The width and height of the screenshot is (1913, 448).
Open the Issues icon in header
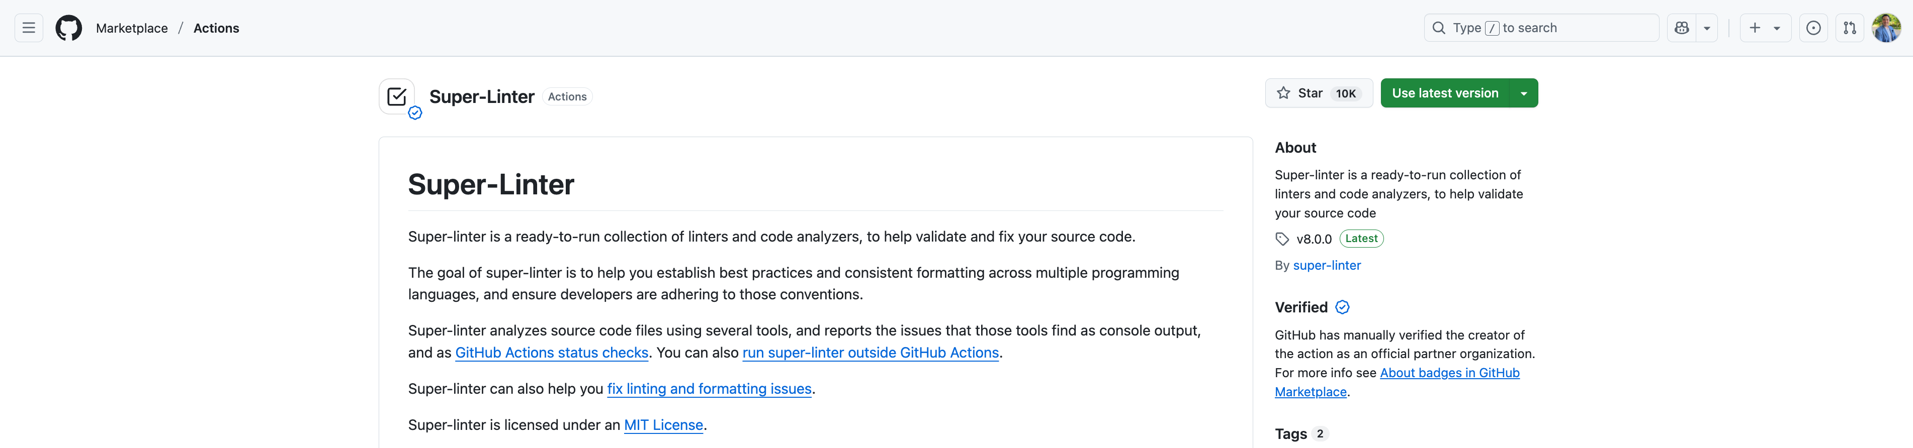1813,28
